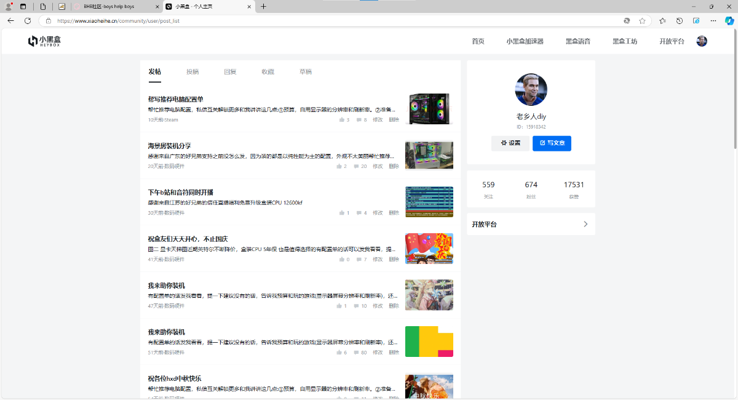738x400 pixels.
Task: View site information lock icon in address bar
Action: (x=48, y=20)
